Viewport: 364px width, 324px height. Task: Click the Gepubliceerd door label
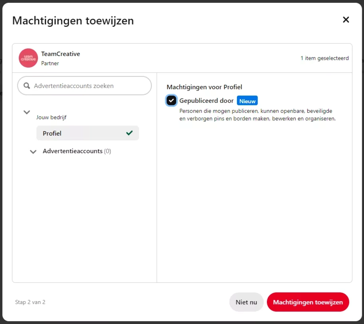206,101
